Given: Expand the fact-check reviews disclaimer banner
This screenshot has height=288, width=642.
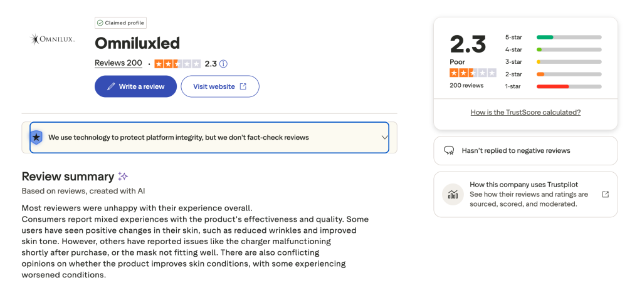Looking at the screenshot, I should (x=209, y=138).
